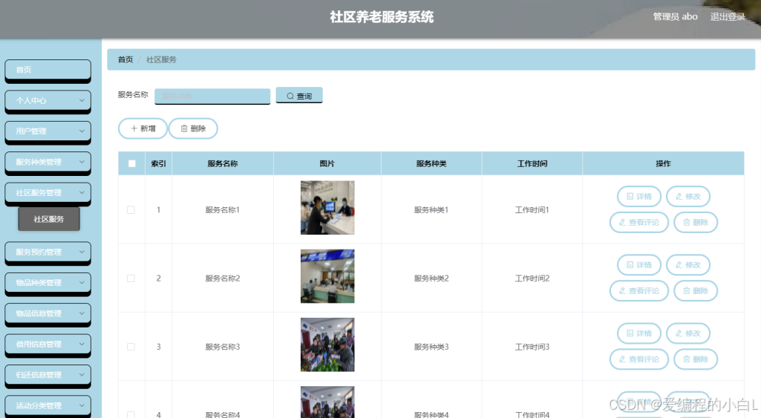Click the cell 工作时间3
The width and height of the screenshot is (761, 418).
coord(532,347)
